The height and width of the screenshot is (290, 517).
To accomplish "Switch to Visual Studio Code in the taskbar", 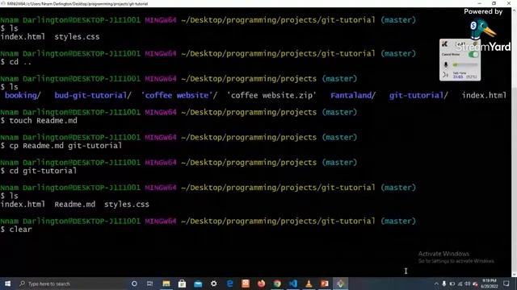I will coord(293,284).
